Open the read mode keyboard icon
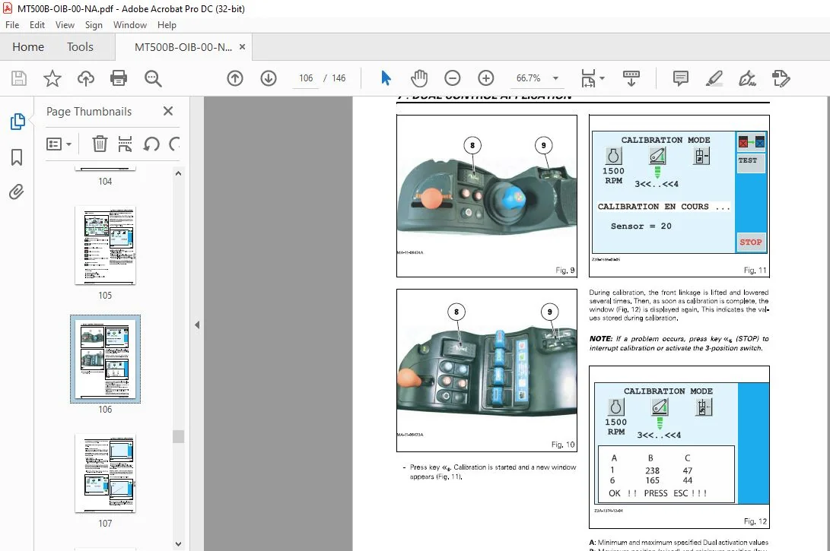The image size is (830, 551). pyautogui.click(x=631, y=78)
